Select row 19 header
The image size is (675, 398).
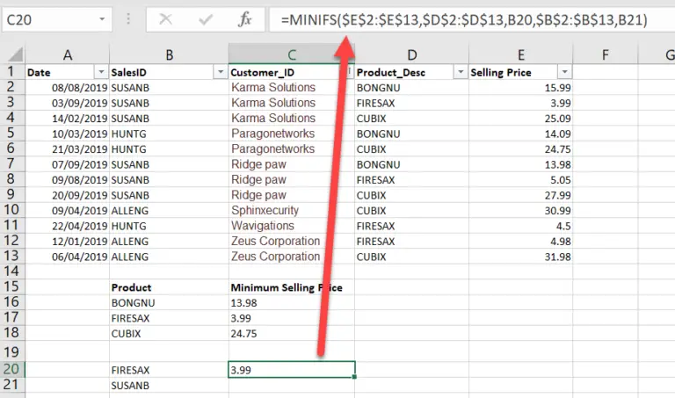point(11,352)
